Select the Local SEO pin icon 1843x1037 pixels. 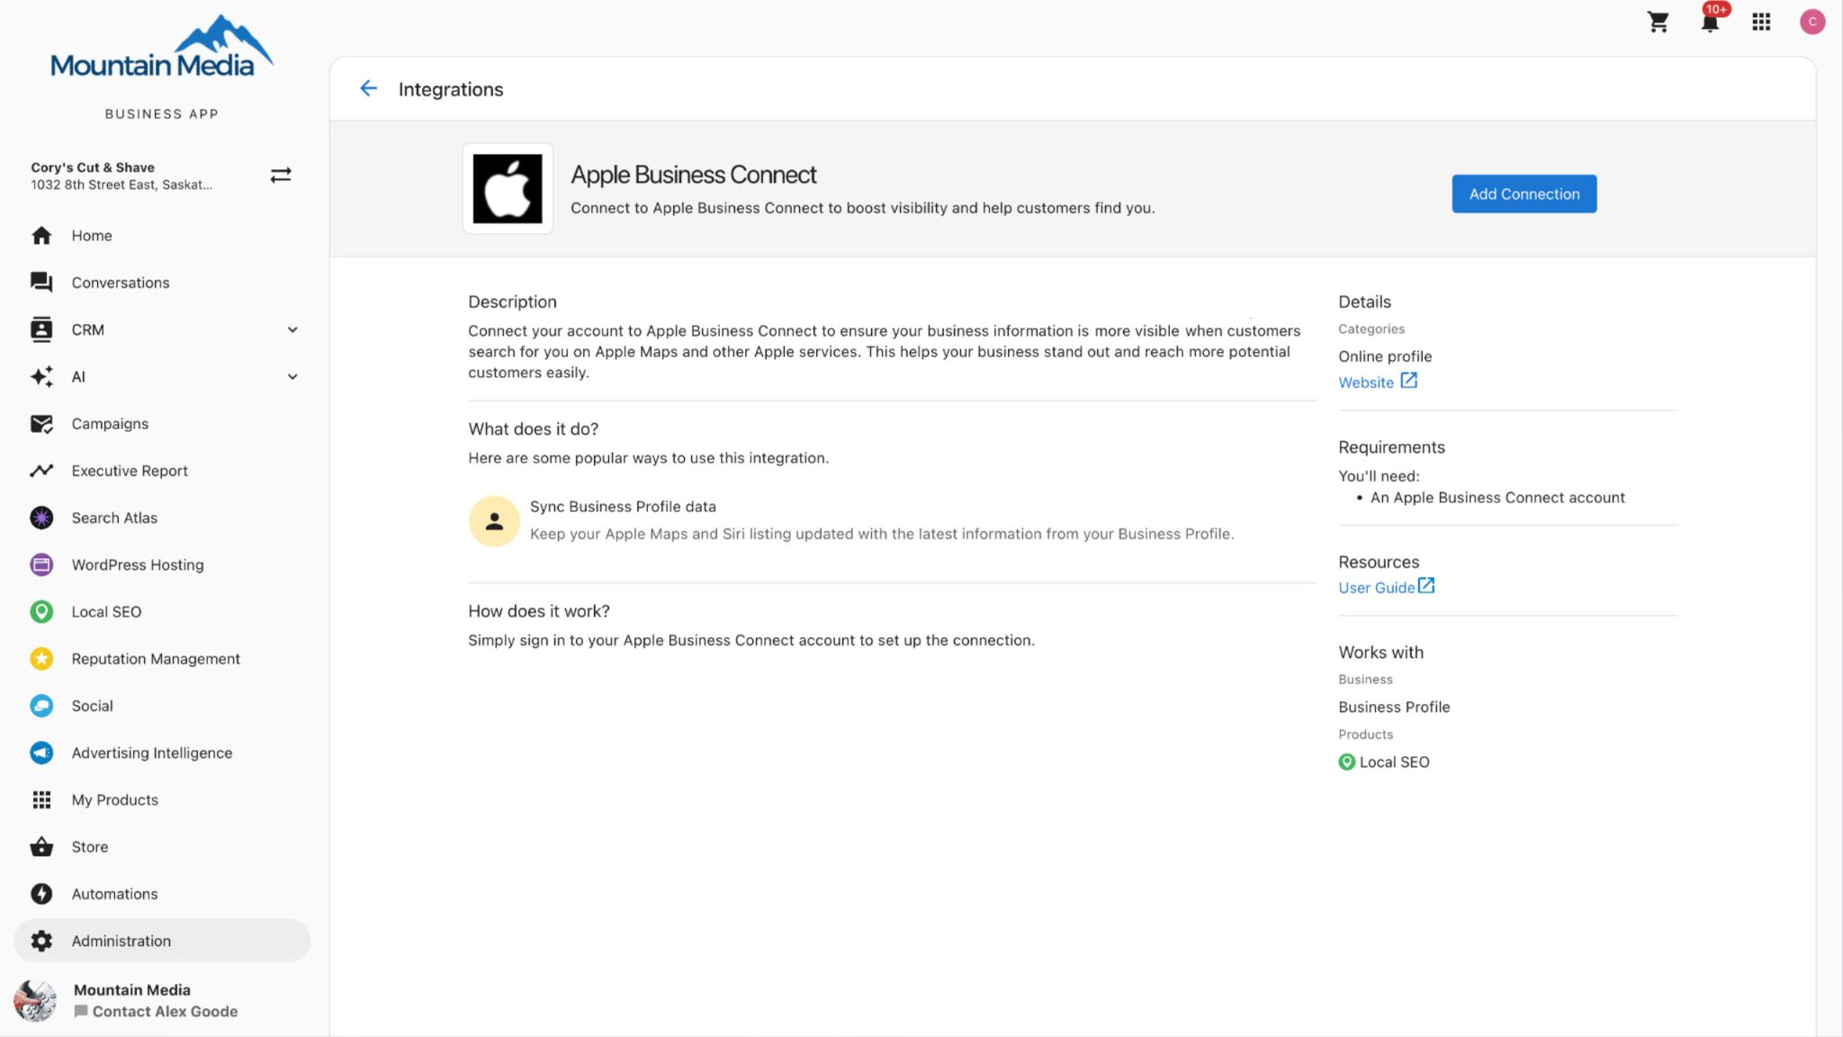click(x=41, y=611)
